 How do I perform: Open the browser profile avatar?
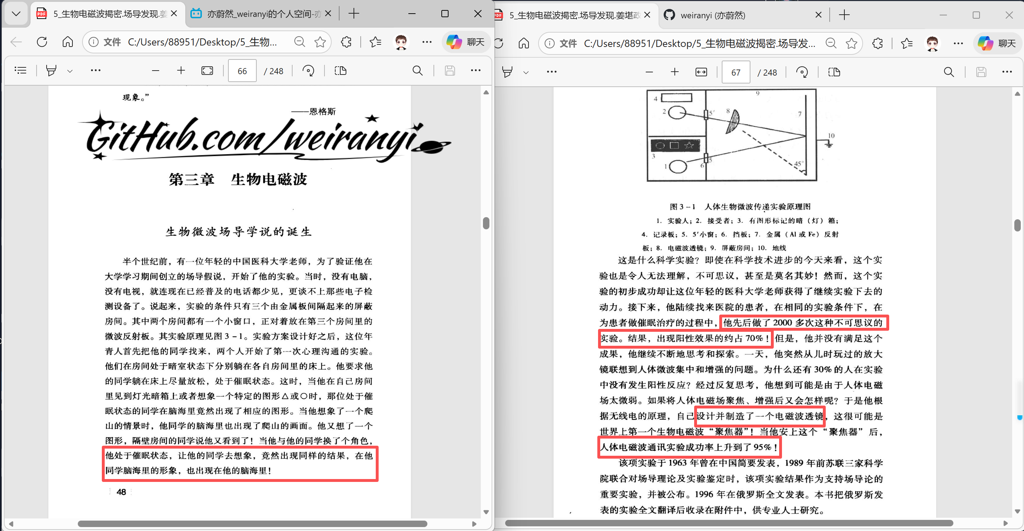click(401, 42)
